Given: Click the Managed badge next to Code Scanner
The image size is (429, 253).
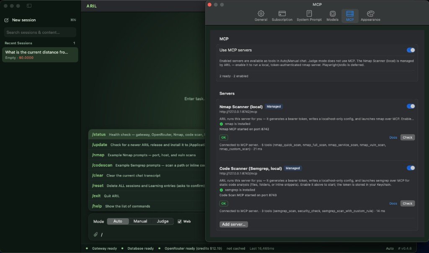Looking at the screenshot, I should pyautogui.click(x=293, y=168).
